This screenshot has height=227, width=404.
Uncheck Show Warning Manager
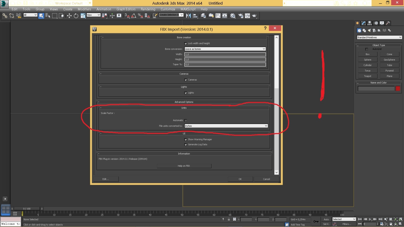point(186,140)
